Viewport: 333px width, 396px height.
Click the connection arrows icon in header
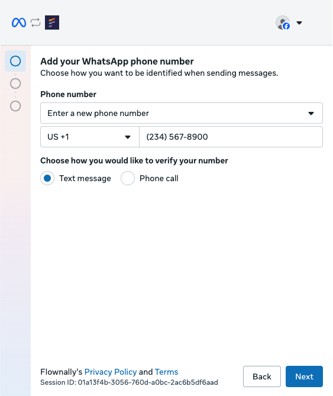pyautogui.click(x=35, y=22)
